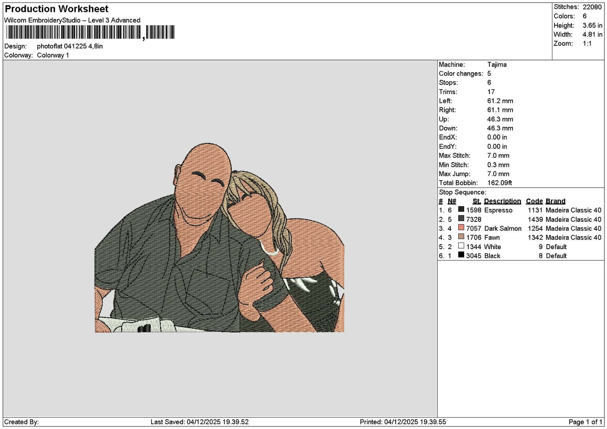This screenshot has width=607, height=429.
Task: Click the 'St.' column header
Action: (x=477, y=201)
